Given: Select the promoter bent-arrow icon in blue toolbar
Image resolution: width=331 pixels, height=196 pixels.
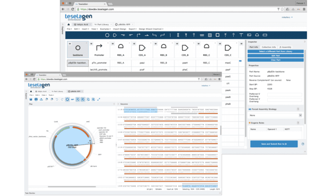Looking at the screenshot, I should tap(139, 35).
